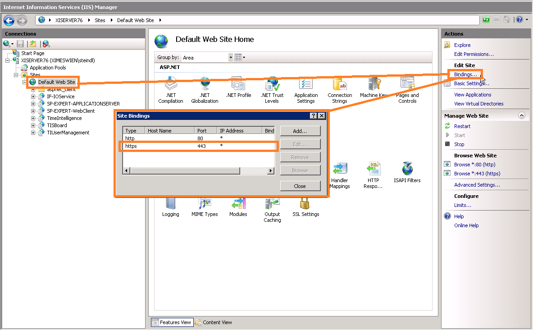
Task: Click the Connections up-folder icon
Action: (x=33, y=44)
